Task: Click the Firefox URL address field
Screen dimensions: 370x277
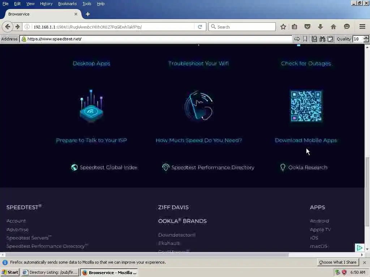Action: coord(113,27)
